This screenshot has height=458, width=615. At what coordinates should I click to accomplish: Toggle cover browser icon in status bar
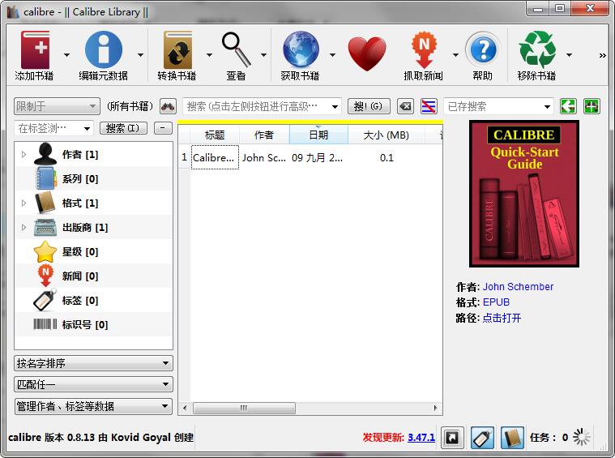point(453,437)
